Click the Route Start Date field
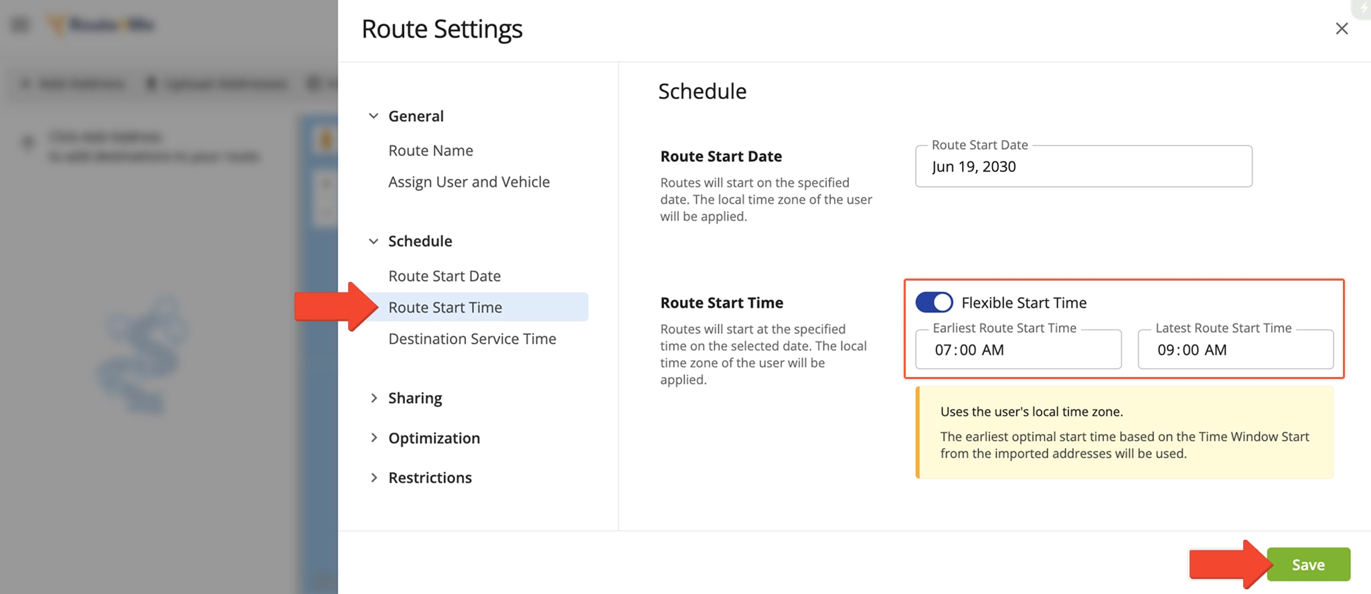The image size is (1371, 594). (1083, 166)
